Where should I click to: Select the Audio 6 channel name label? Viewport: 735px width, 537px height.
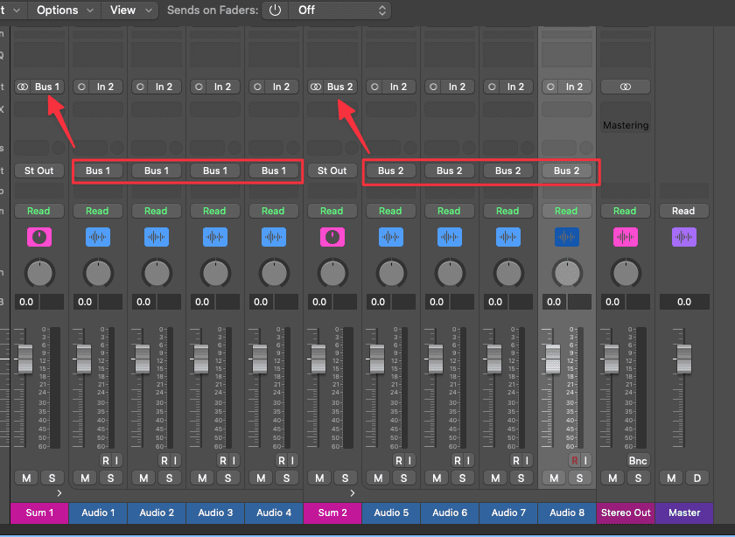449,513
